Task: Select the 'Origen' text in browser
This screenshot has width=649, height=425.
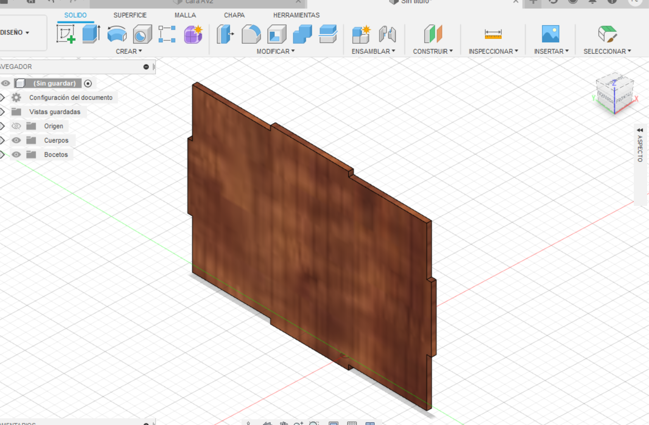Action: pos(54,126)
